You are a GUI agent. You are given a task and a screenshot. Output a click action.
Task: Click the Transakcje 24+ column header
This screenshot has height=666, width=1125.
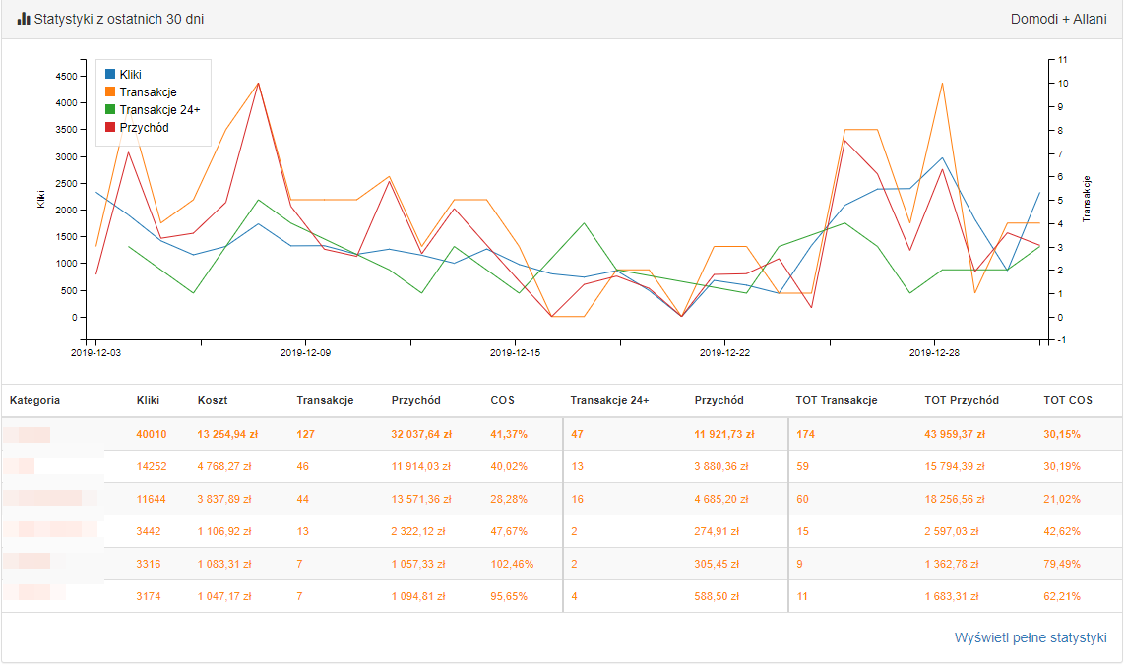pos(609,400)
